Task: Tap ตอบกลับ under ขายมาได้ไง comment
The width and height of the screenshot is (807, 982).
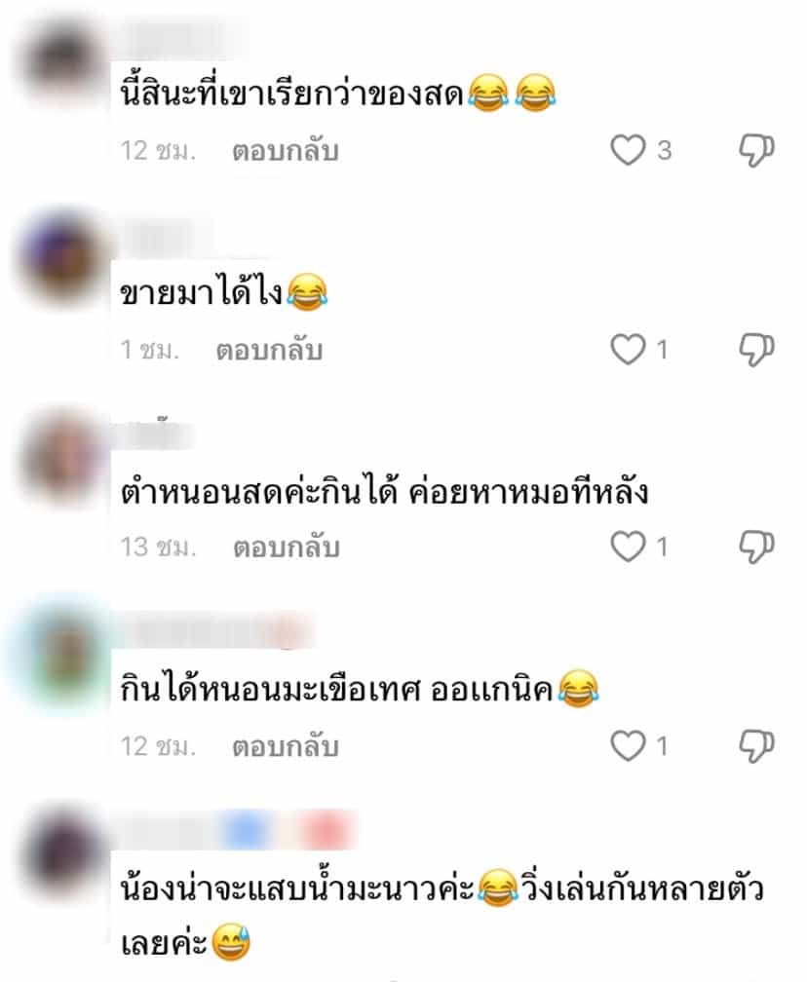Action: 269,350
